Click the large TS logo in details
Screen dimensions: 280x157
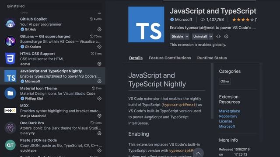(146, 24)
